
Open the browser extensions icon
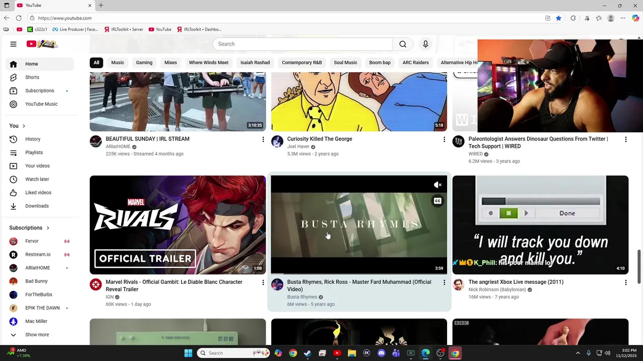pos(573,18)
